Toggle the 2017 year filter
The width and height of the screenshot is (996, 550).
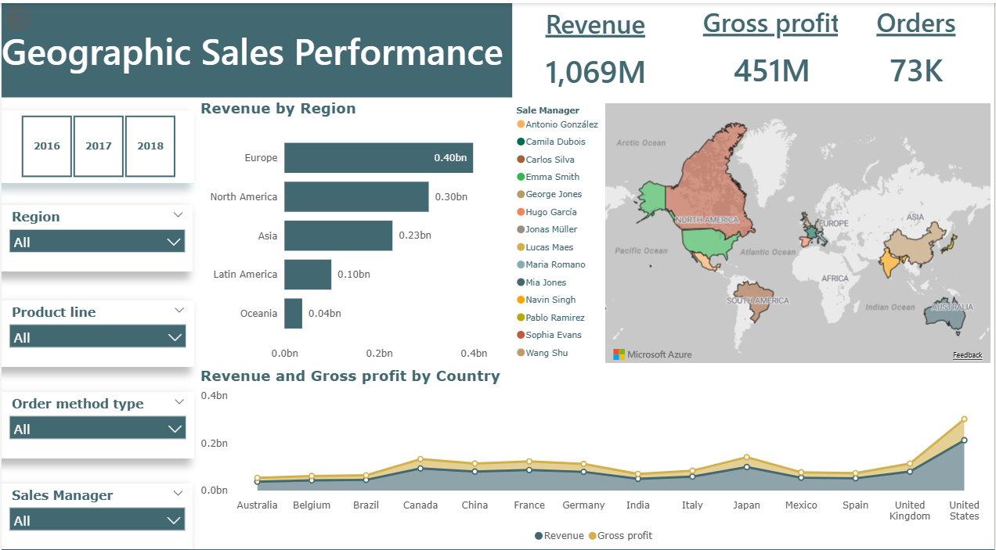pyautogui.click(x=99, y=146)
